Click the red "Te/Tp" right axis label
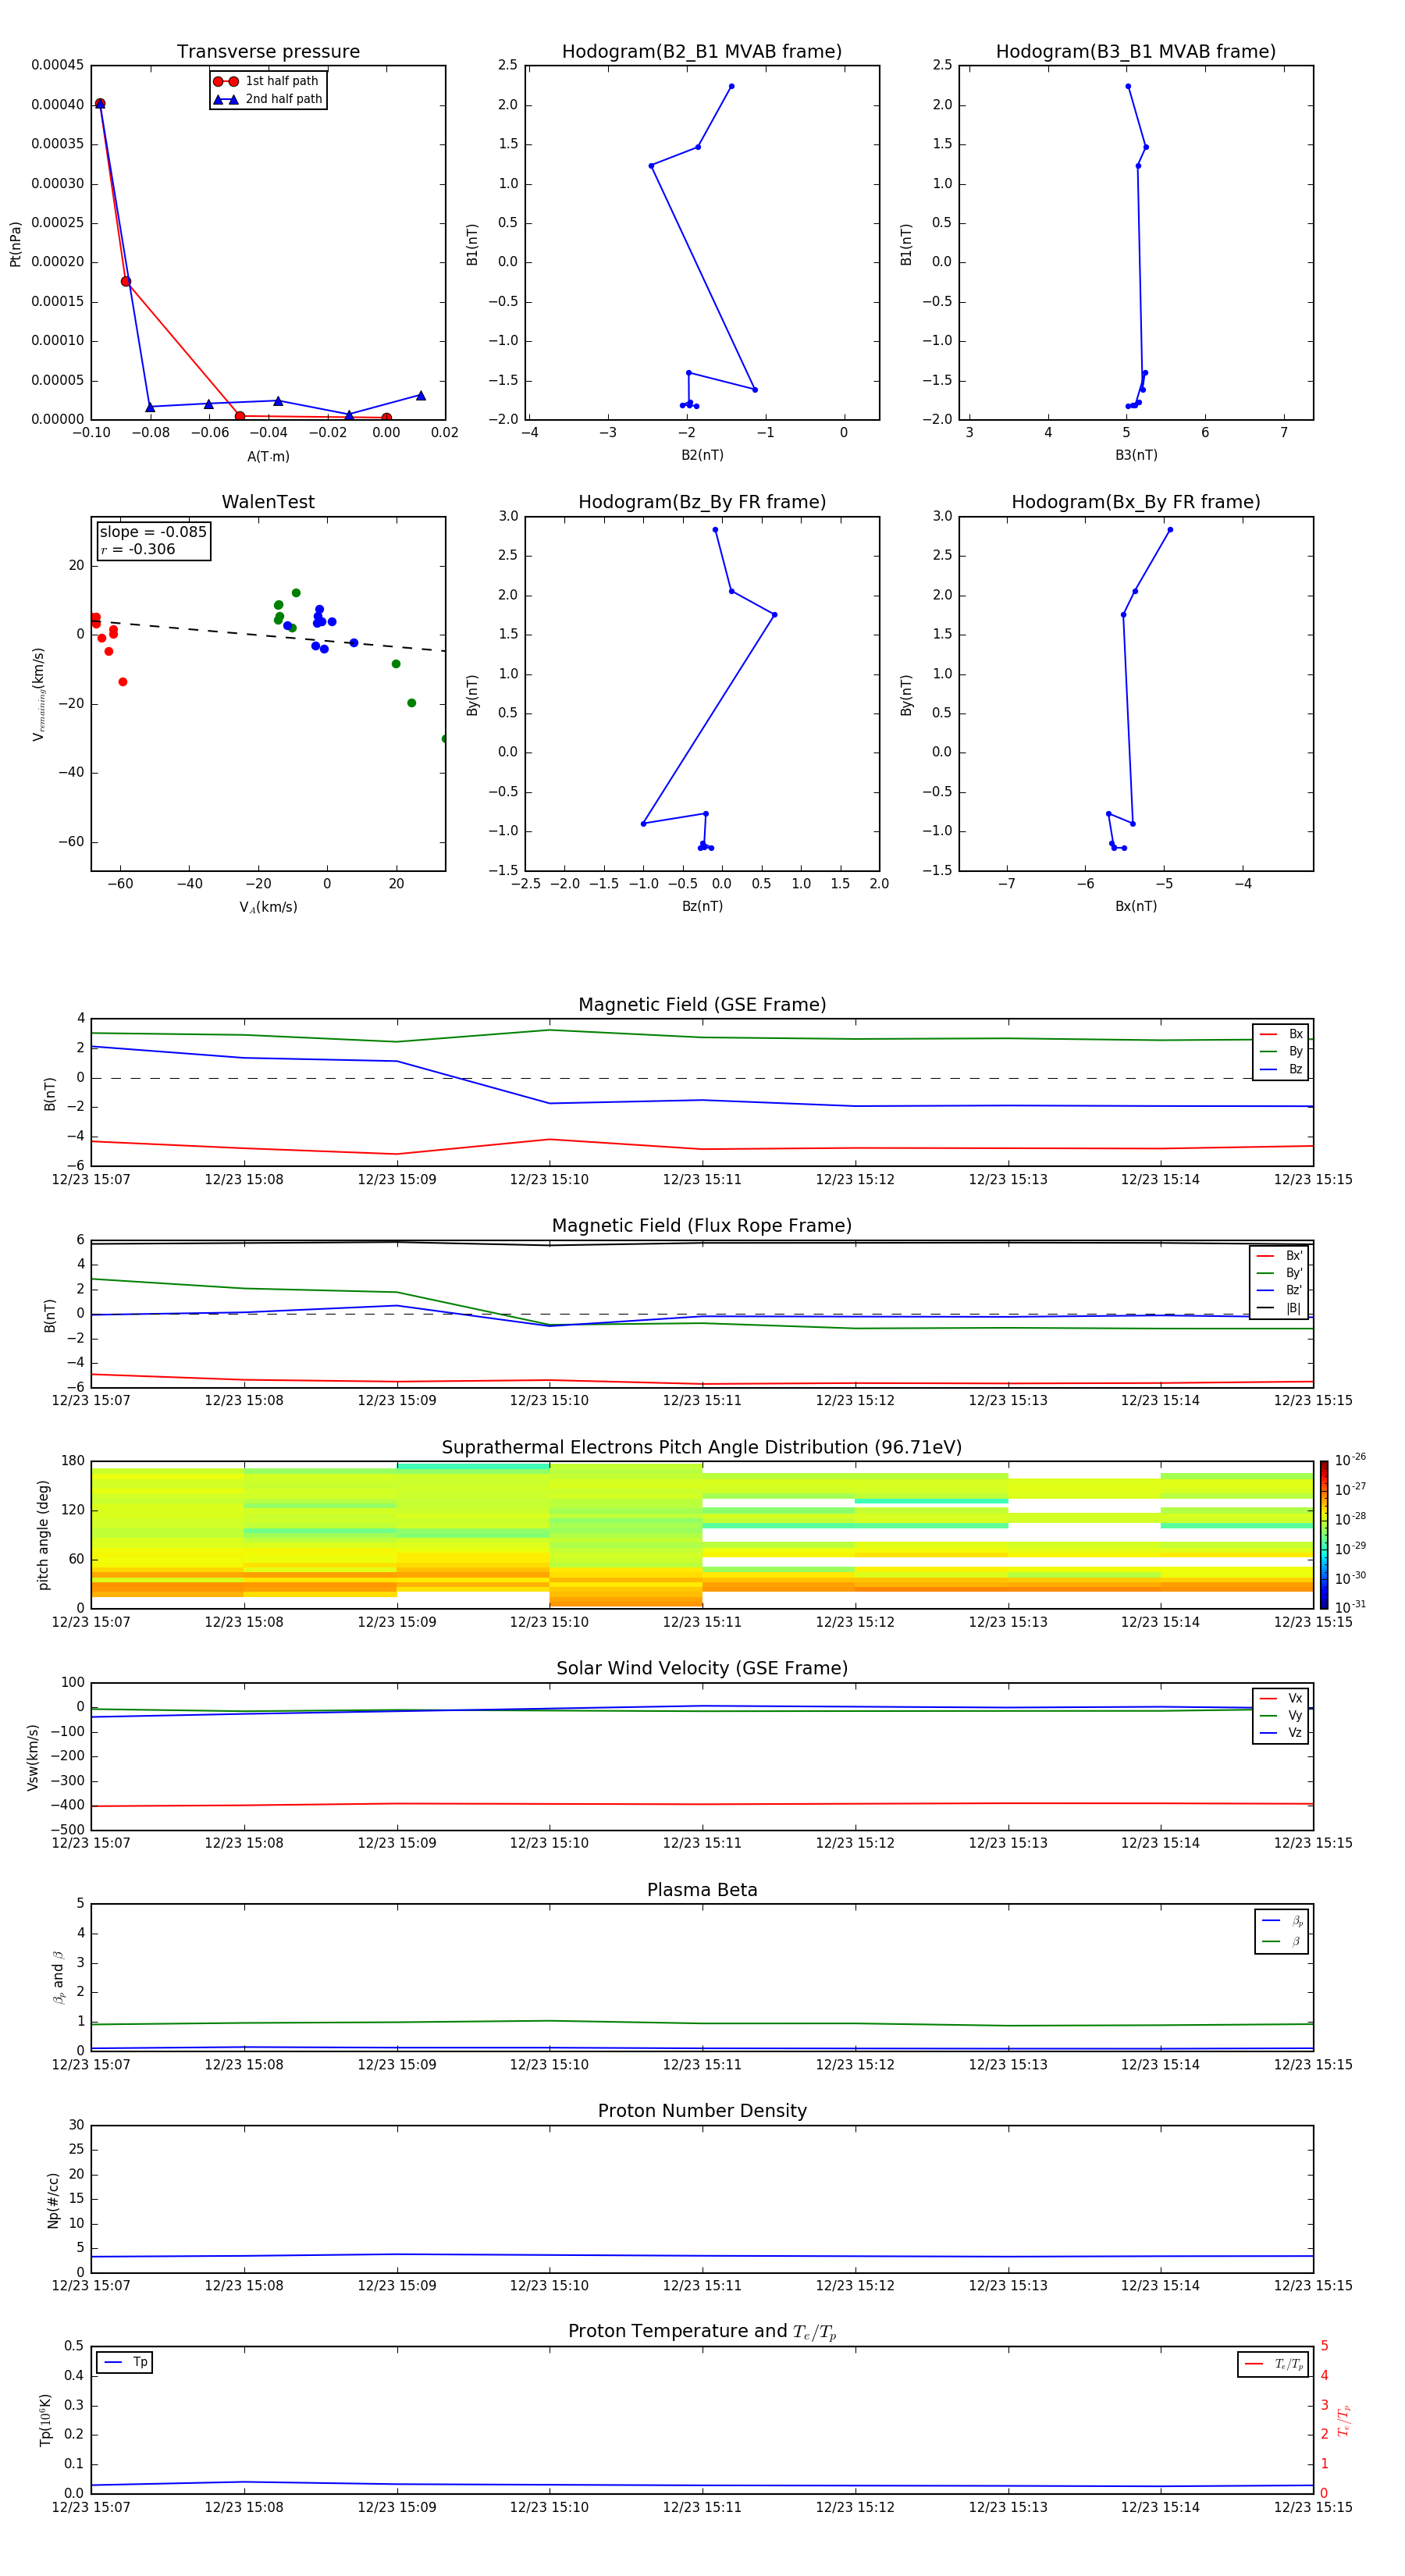 click(x=1344, y=2421)
